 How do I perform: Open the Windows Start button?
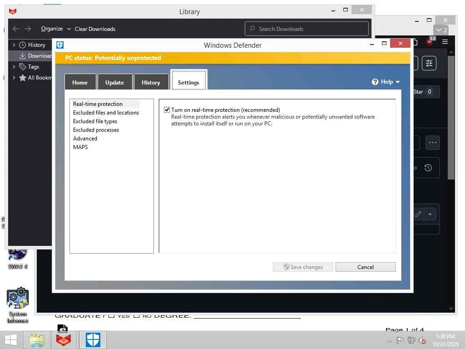click(x=11, y=340)
